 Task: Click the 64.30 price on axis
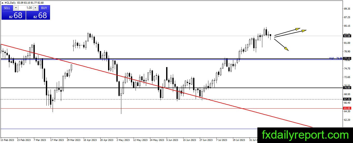(x=347, y=111)
